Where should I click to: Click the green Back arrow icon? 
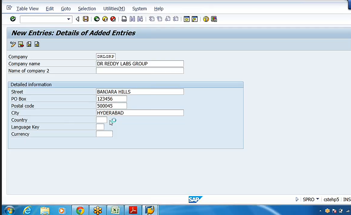[97, 19]
